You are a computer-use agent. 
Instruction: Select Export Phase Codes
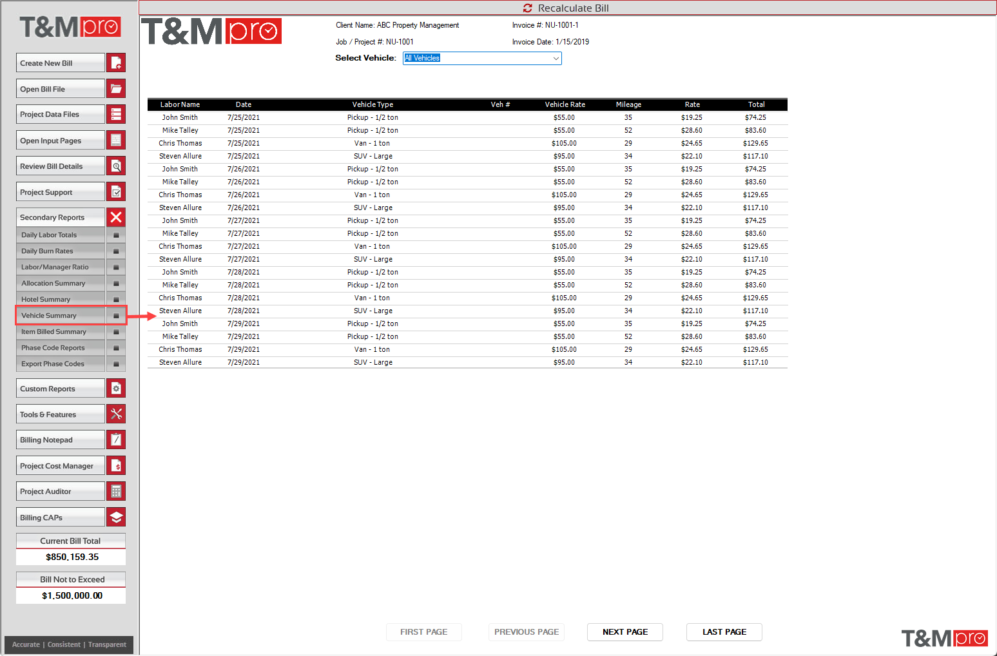tap(61, 364)
